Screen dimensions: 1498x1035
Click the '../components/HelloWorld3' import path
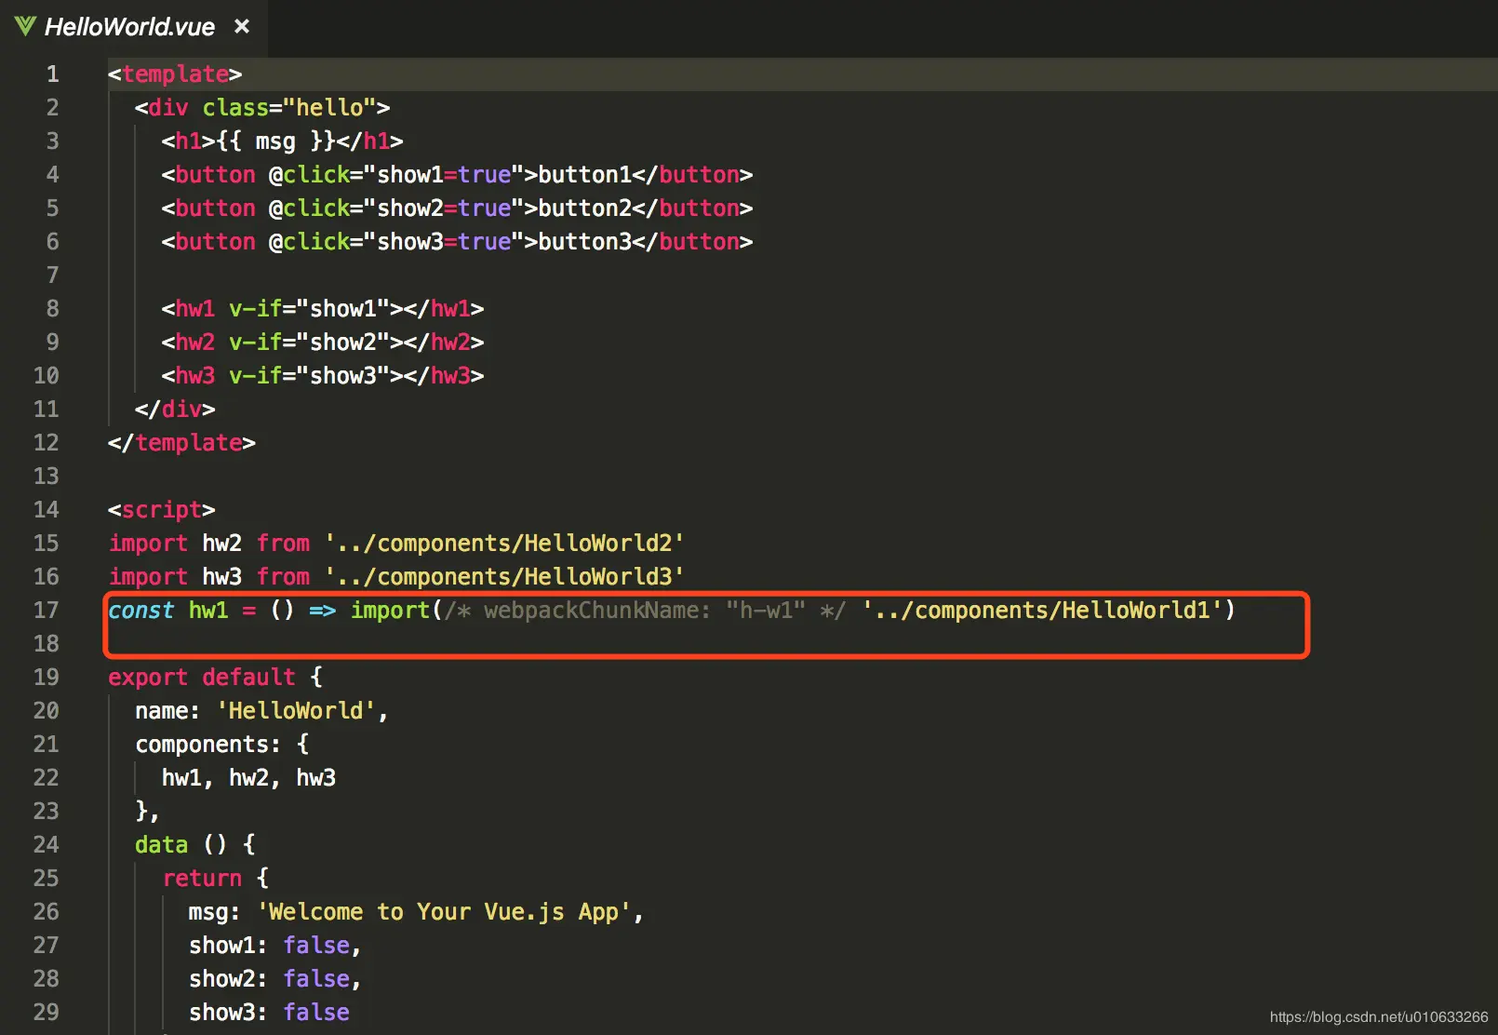coord(504,577)
